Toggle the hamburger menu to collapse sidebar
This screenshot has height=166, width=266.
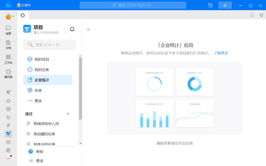click(88, 30)
